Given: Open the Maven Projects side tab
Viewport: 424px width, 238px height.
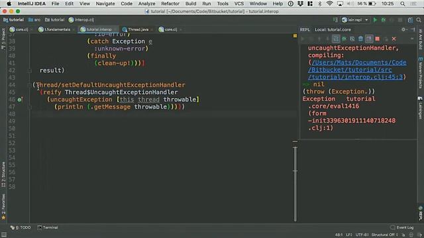Looking at the screenshot, I should point(421,73).
